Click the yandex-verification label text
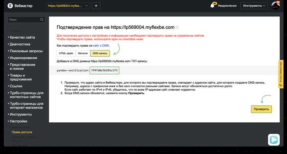287x154 pixels. 73,70
